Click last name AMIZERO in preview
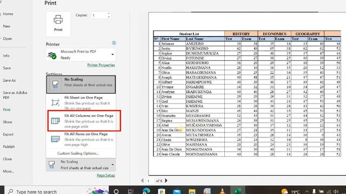This screenshot has height=194, width=346. pyautogui.click(x=195, y=44)
